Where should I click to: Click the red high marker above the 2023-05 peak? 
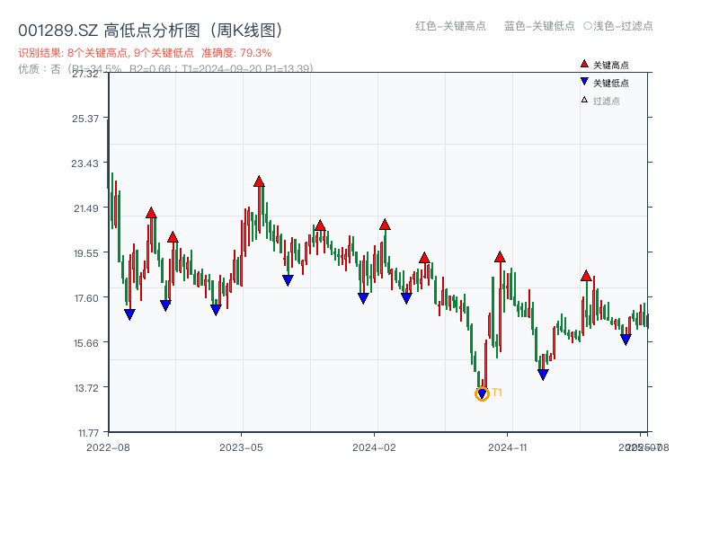[x=258, y=180]
